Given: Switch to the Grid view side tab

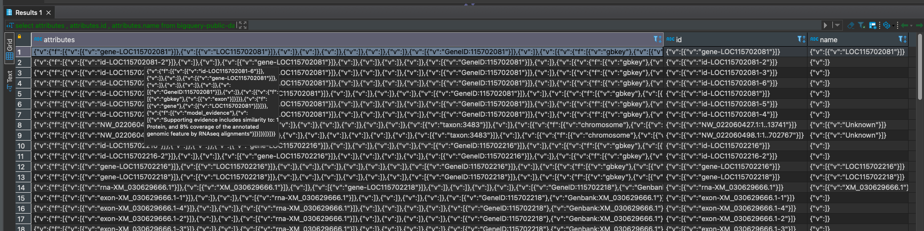Looking at the screenshot, I should click(x=9, y=48).
